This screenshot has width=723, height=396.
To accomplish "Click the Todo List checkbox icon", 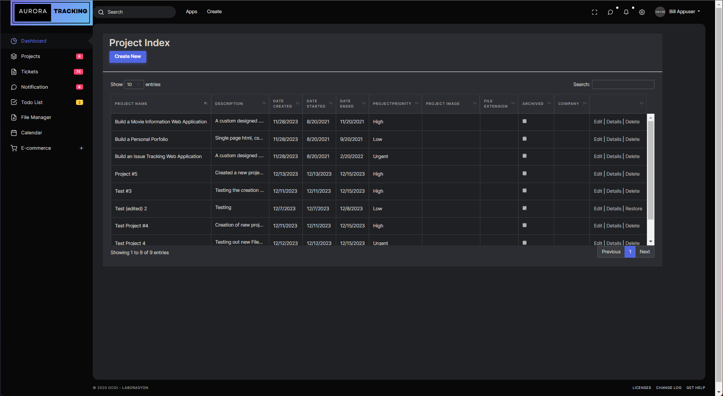I will click(x=14, y=102).
